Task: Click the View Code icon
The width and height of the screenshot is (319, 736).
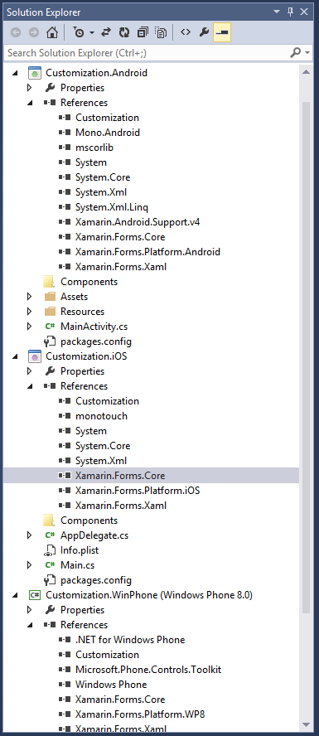Action: coord(186,32)
